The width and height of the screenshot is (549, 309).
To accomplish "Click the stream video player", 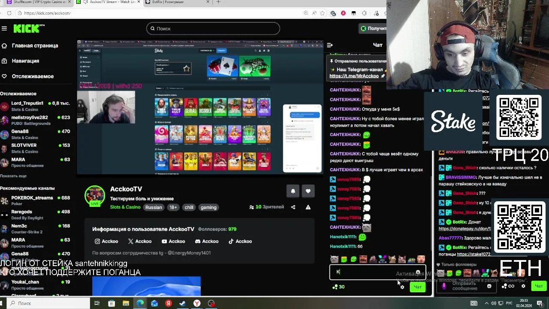I will (x=200, y=107).
